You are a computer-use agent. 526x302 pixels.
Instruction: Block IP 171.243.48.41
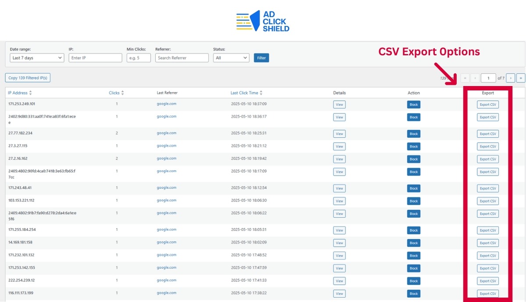(413, 188)
